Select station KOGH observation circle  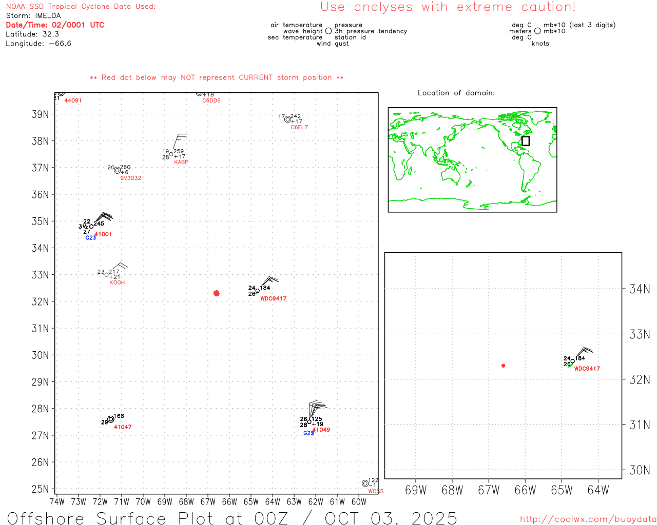(x=107, y=274)
